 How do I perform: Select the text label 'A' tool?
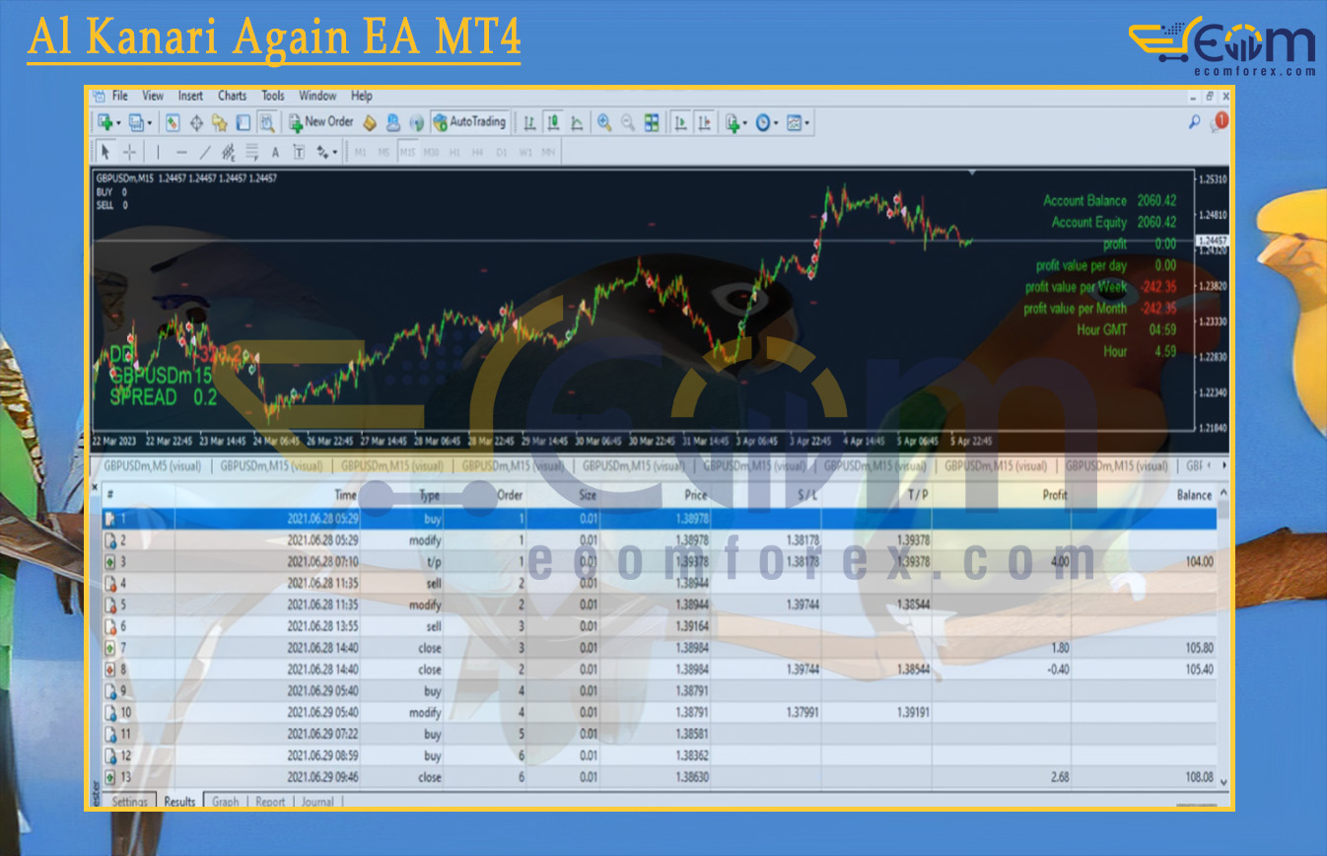pos(275,152)
